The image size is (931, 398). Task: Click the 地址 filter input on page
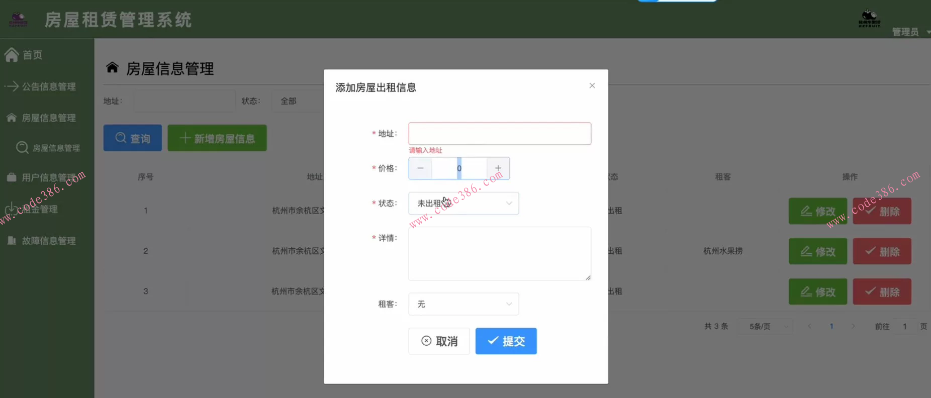(x=184, y=101)
